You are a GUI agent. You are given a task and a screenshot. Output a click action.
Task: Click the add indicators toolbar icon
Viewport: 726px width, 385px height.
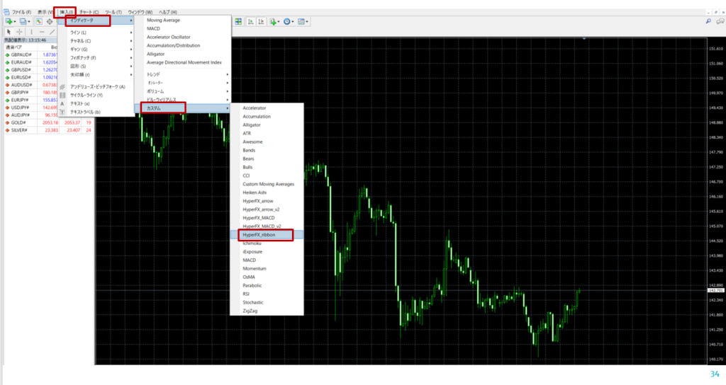[273, 22]
